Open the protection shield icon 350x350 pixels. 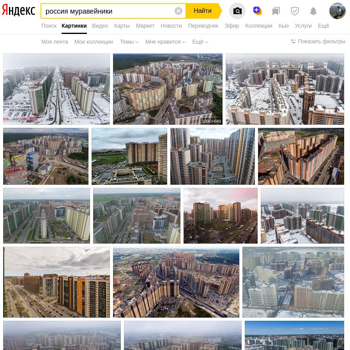click(x=295, y=11)
